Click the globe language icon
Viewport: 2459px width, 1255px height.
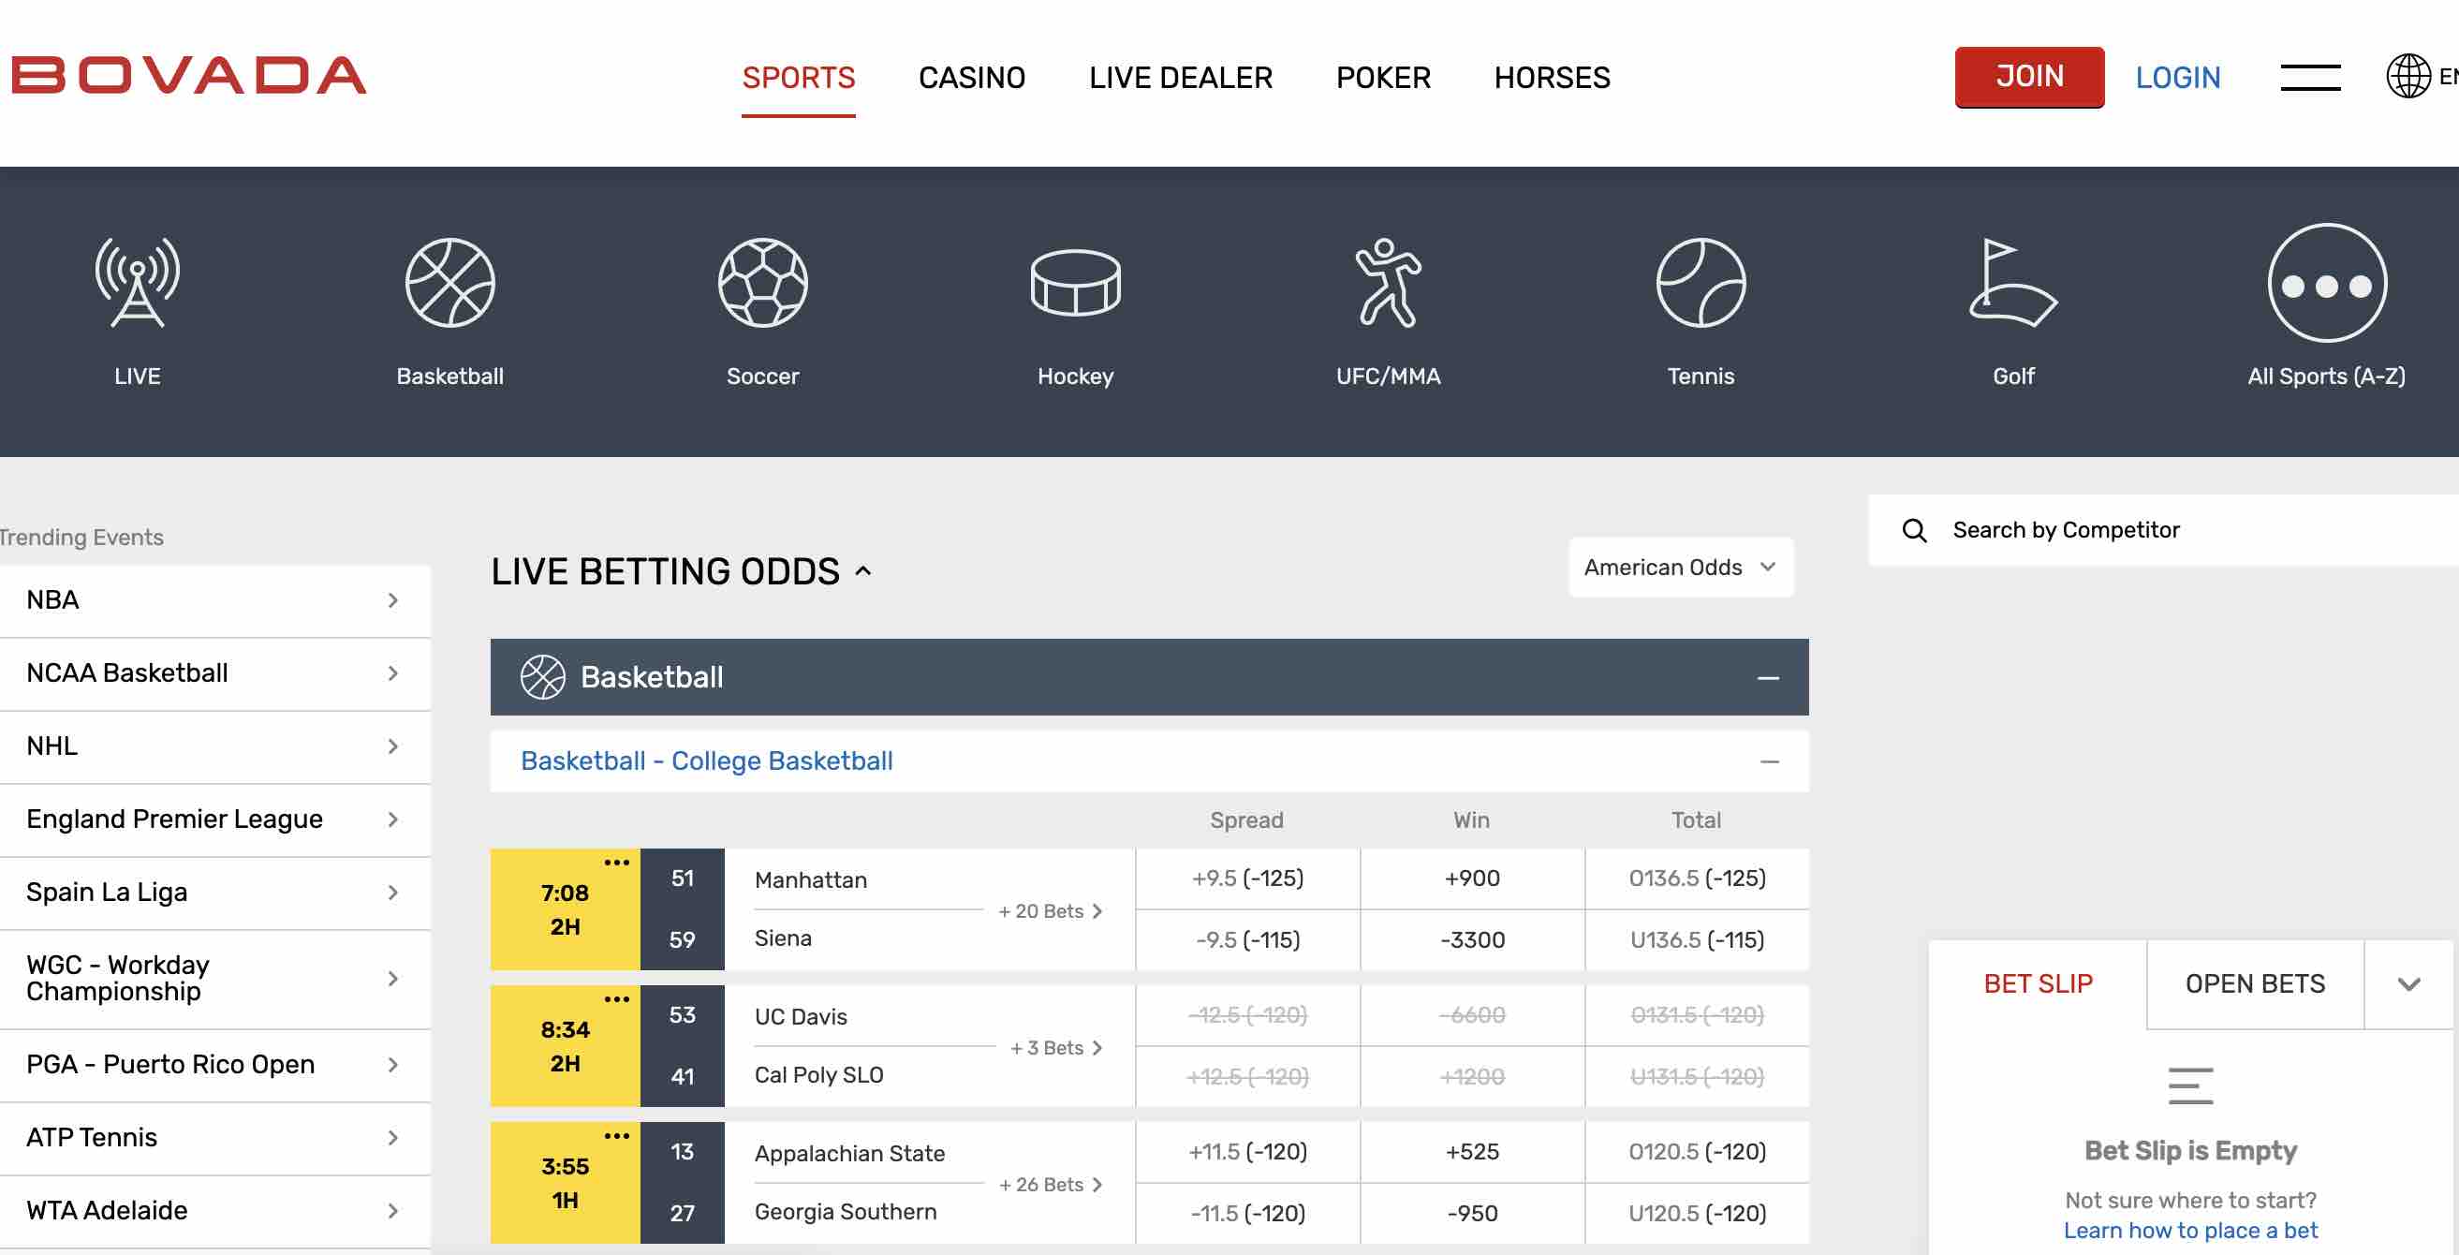(x=2408, y=77)
